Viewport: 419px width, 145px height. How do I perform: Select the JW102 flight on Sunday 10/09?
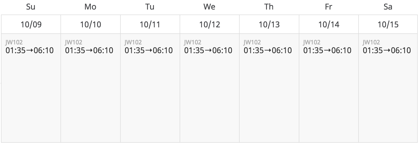point(30,47)
